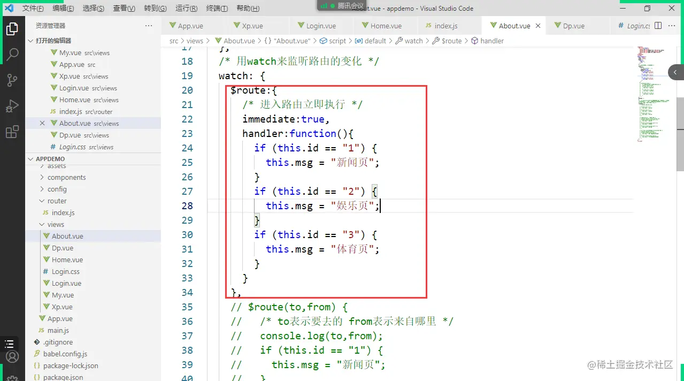The height and width of the screenshot is (381, 684).
Task: Click 'script' in the breadcrumb
Action: click(337, 41)
